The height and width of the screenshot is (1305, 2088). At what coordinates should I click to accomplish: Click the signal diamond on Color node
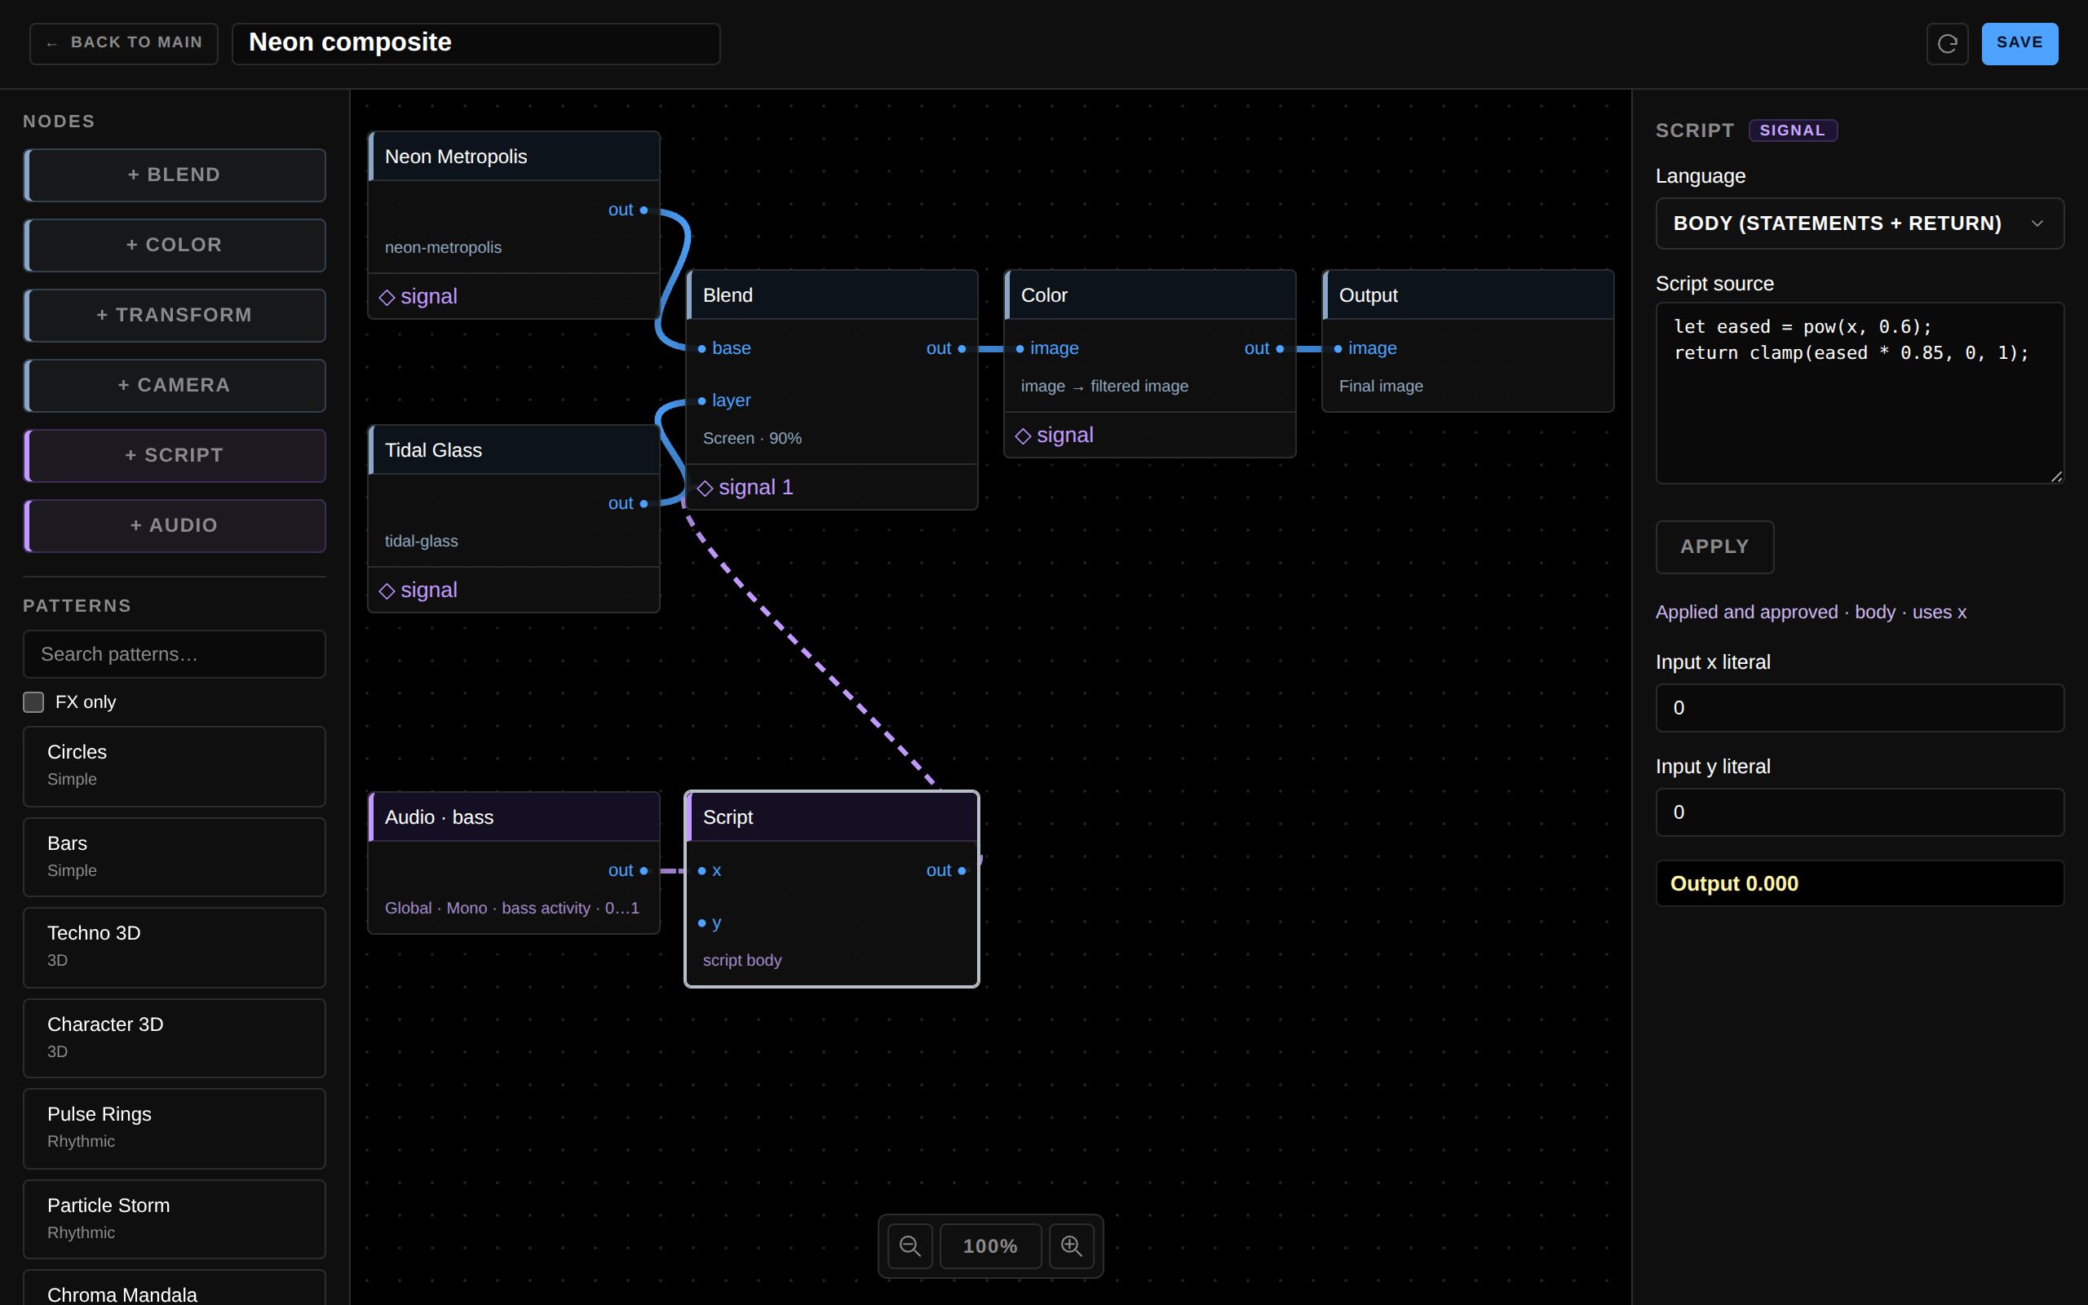point(1024,436)
